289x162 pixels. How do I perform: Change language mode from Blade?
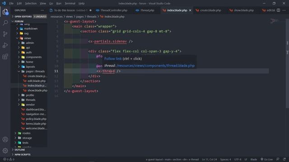[x=254, y=159]
